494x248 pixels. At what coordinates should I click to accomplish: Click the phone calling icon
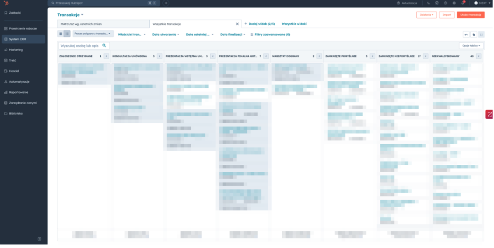click(429, 3)
